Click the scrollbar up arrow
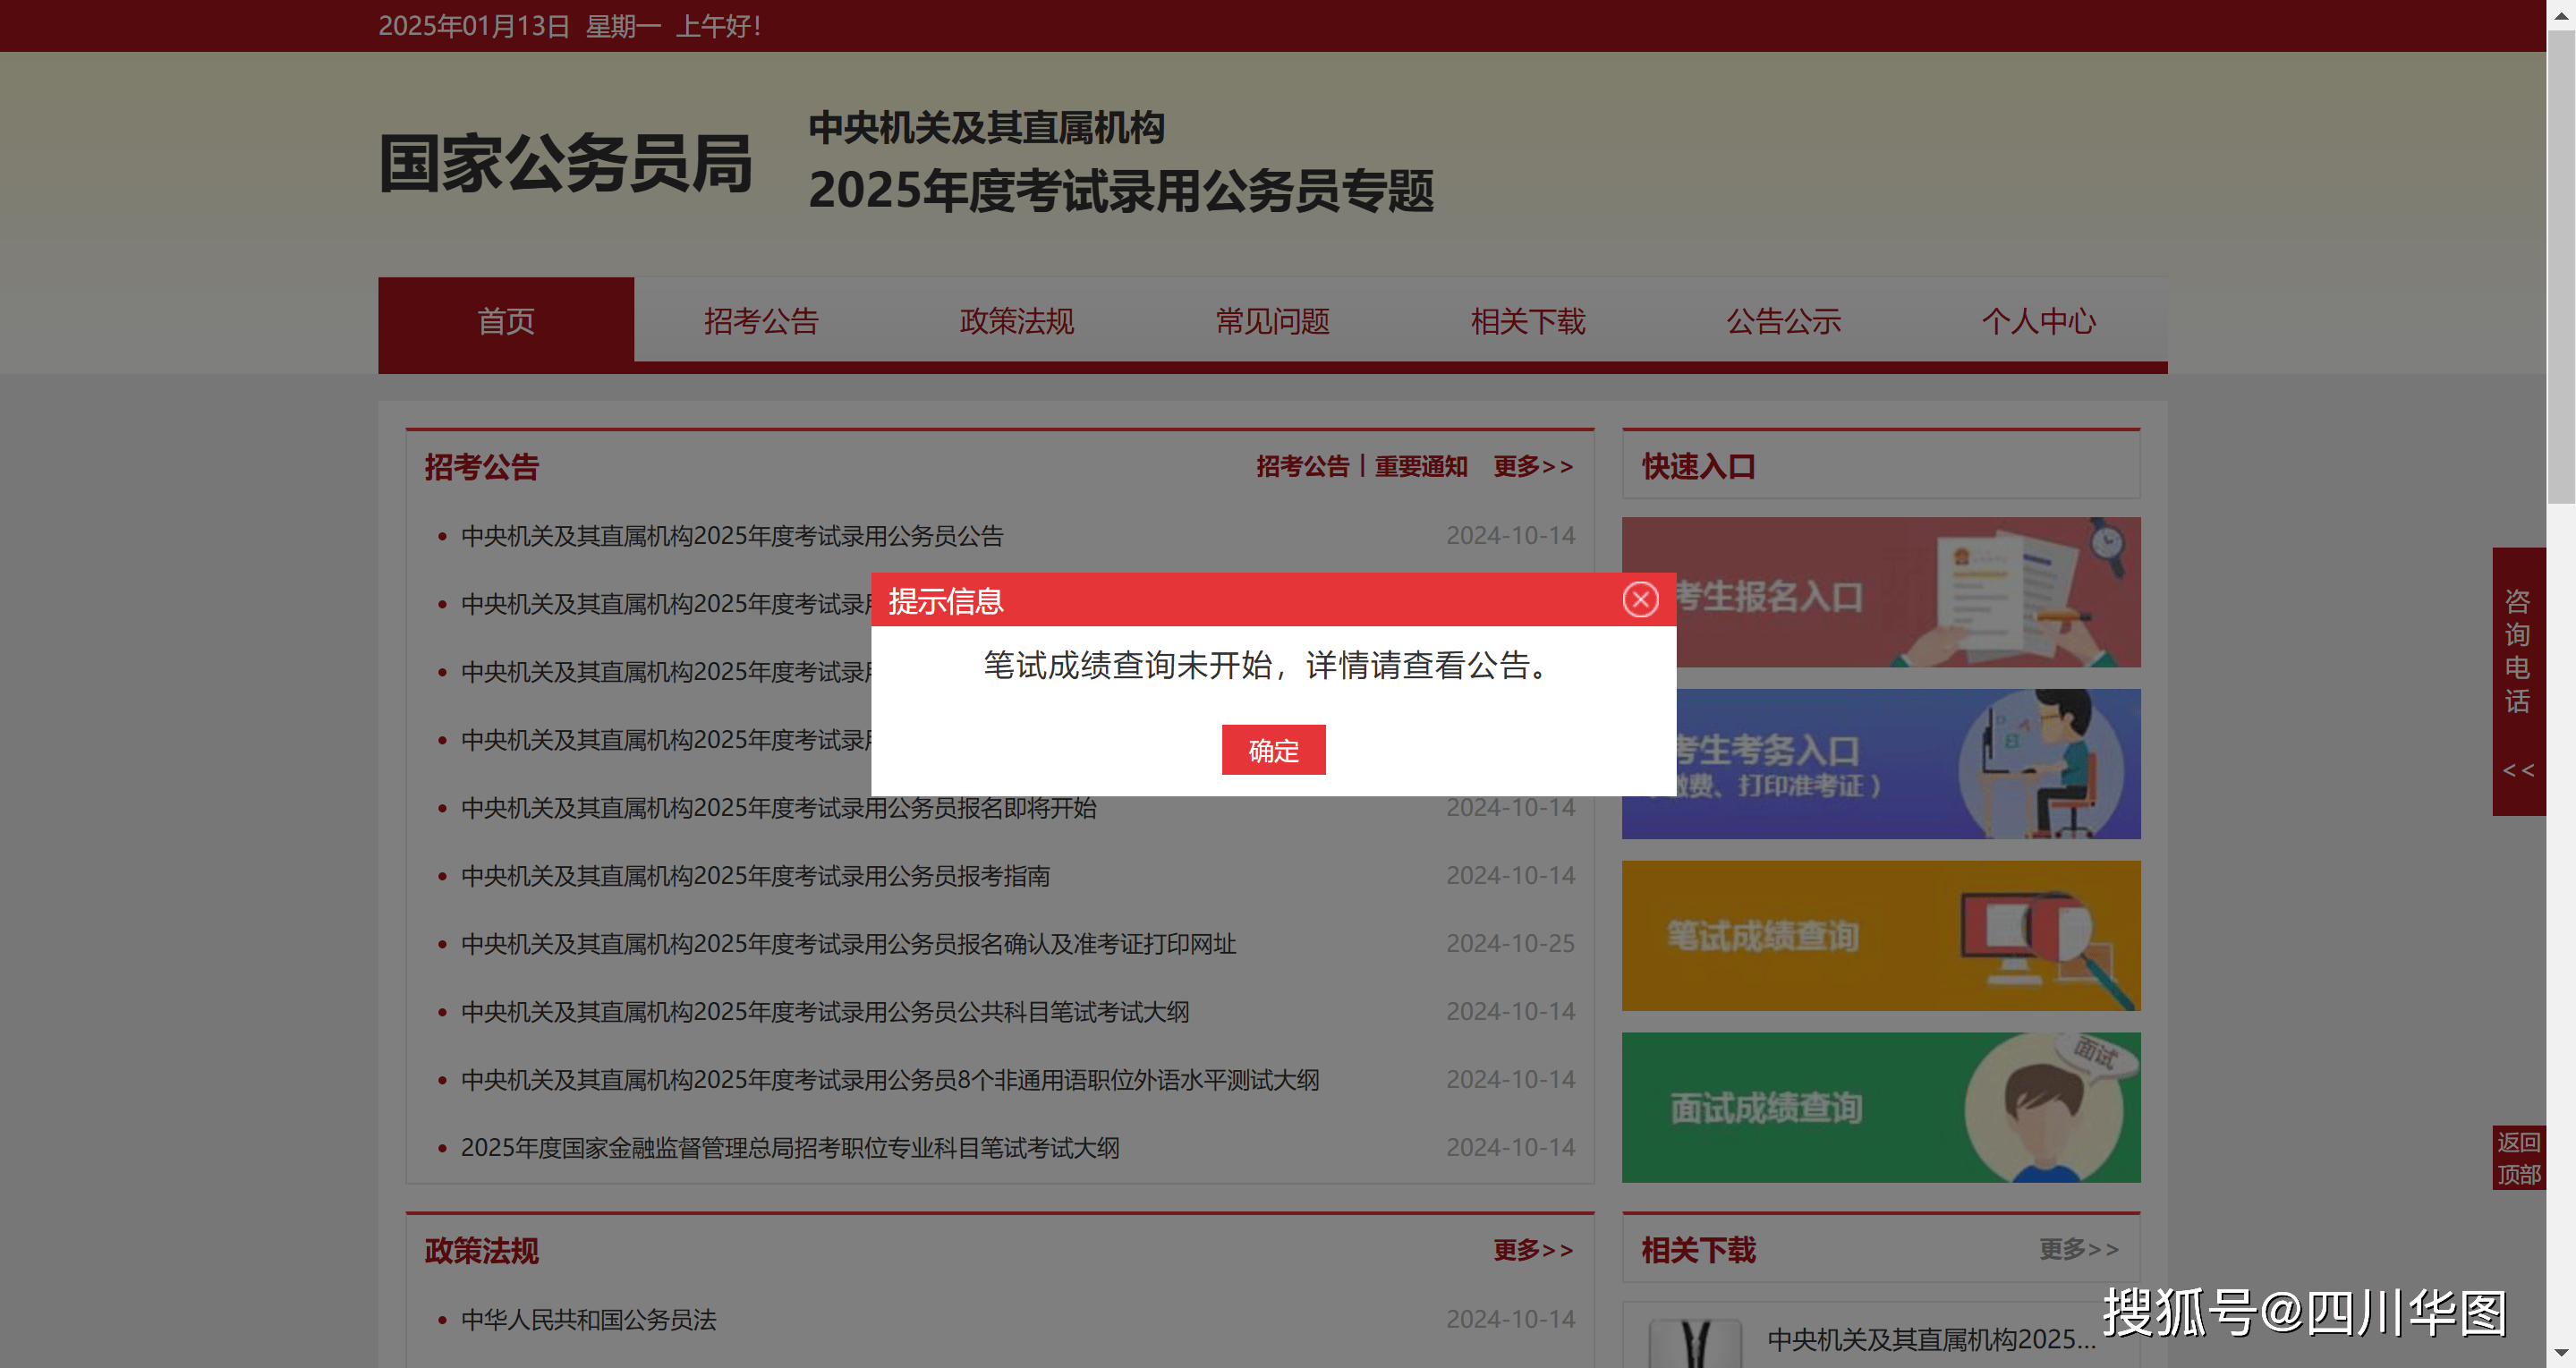The image size is (2576, 1368). point(2561,14)
